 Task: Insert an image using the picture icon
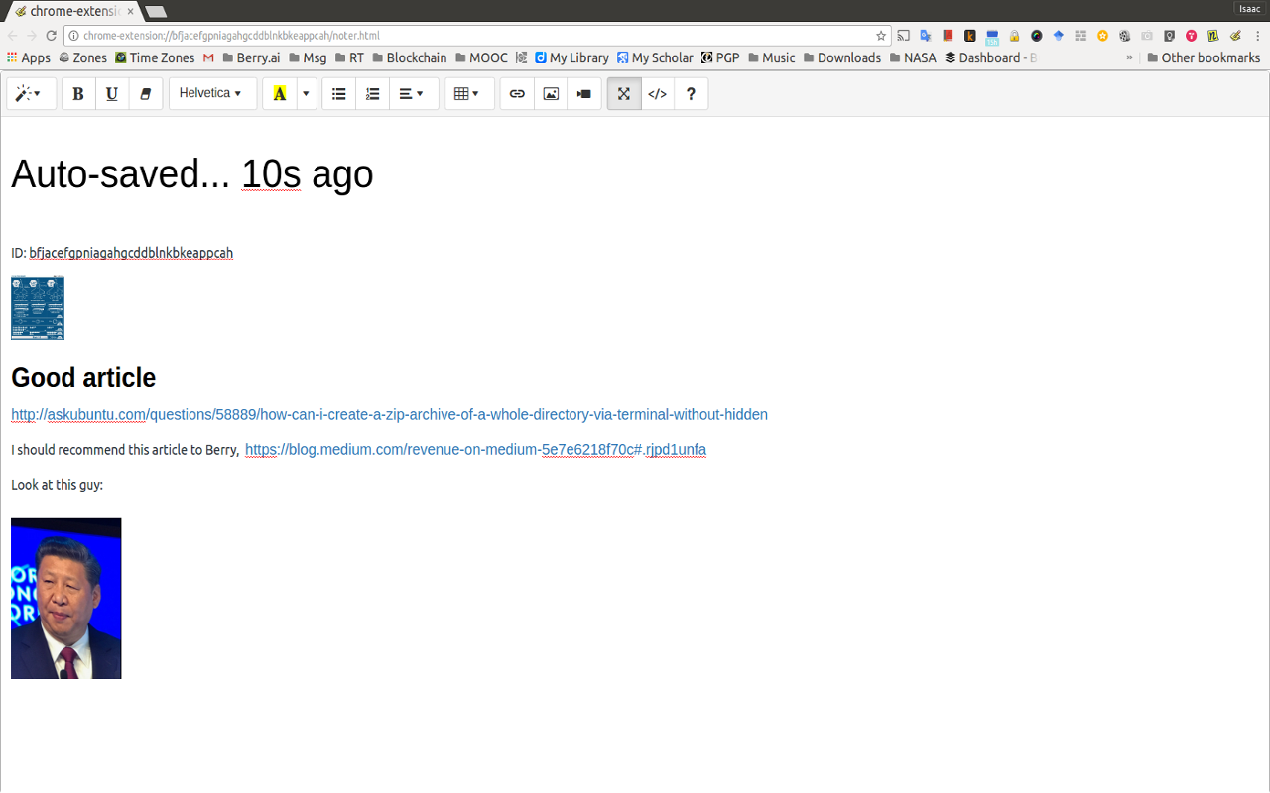[x=550, y=93]
